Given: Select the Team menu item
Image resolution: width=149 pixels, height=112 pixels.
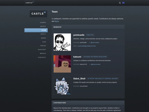Looking at the screenshot, I should [36, 30].
